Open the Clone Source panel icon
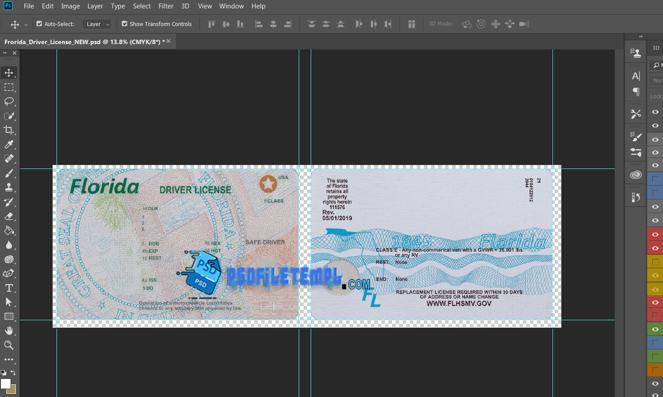 636,52
